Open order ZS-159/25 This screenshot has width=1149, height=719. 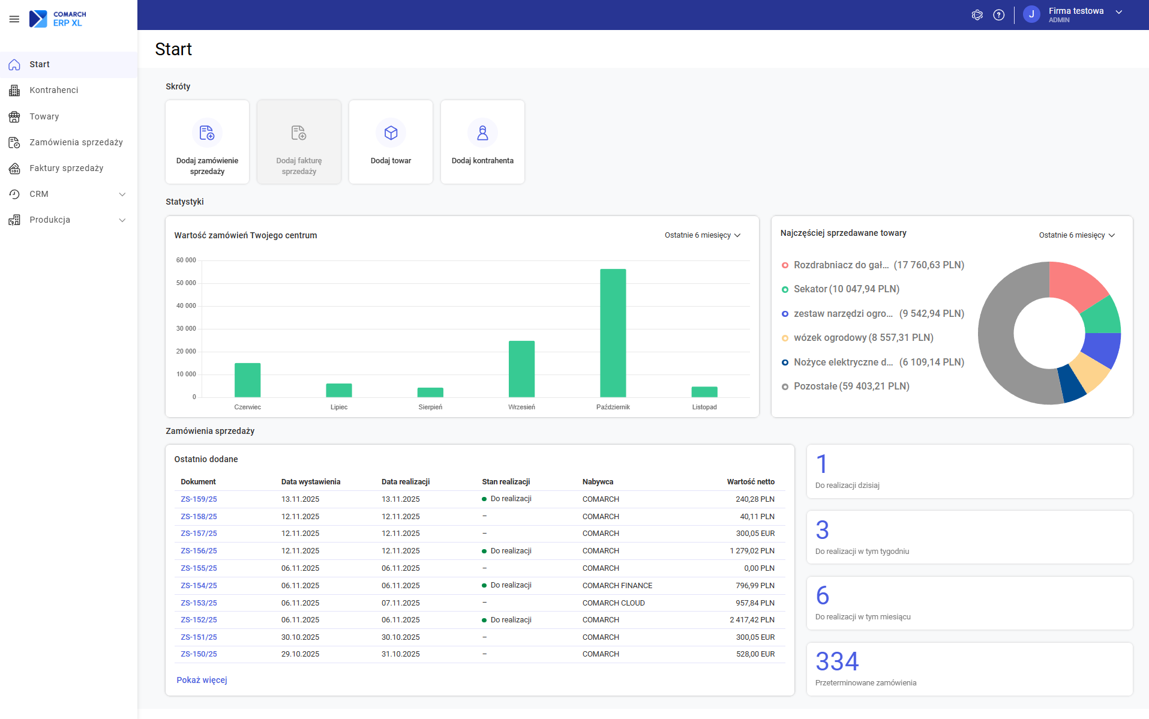click(x=199, y=499)
